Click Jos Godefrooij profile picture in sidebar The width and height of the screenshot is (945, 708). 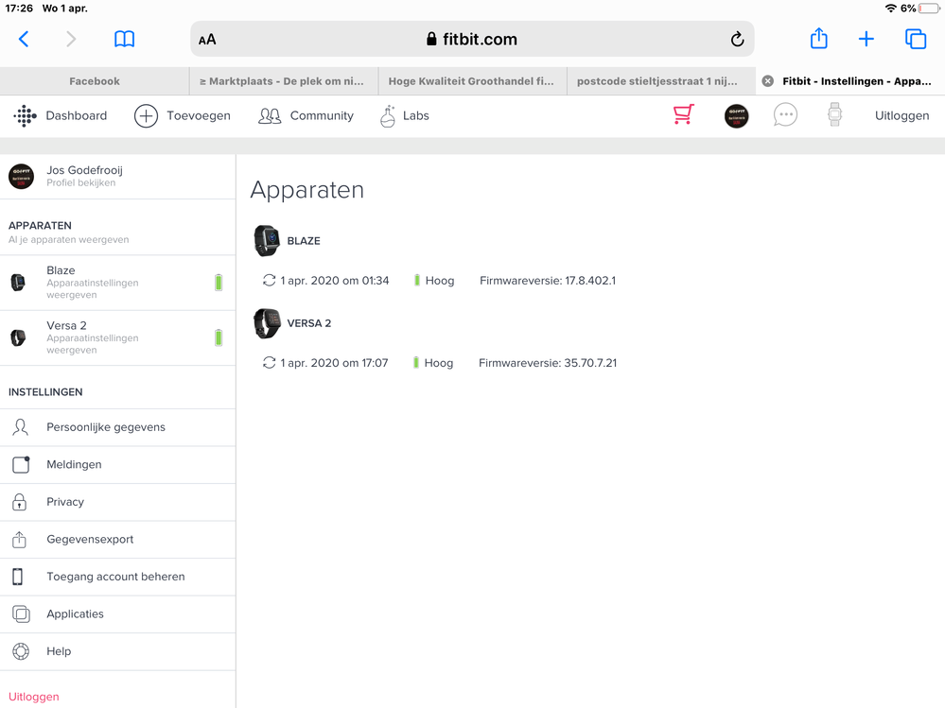(21, 177)
